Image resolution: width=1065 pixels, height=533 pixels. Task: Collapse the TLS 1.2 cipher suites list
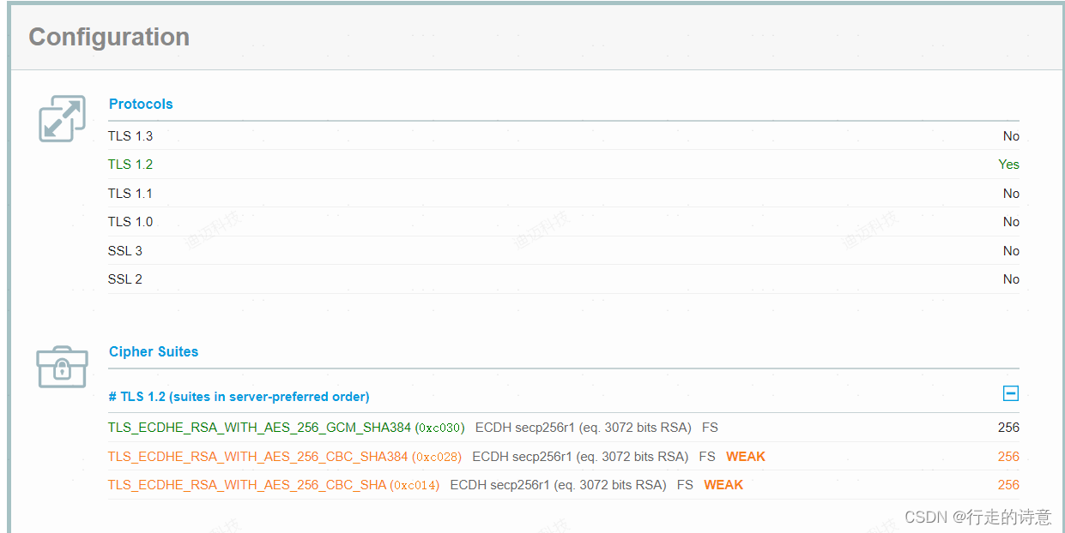coord(1011,393)
